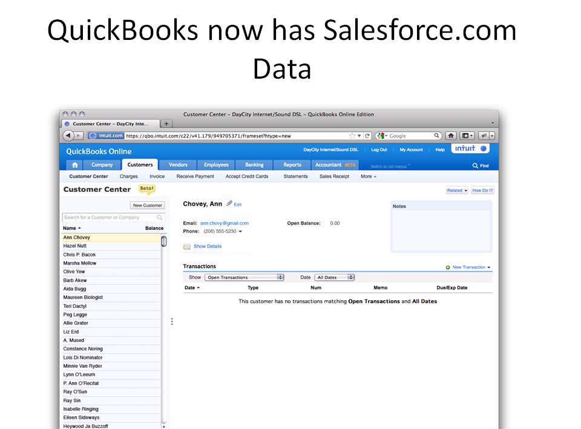Open the tab list dropdown arrow
Screen dimensions: 581x429
[x=493, y=123]
